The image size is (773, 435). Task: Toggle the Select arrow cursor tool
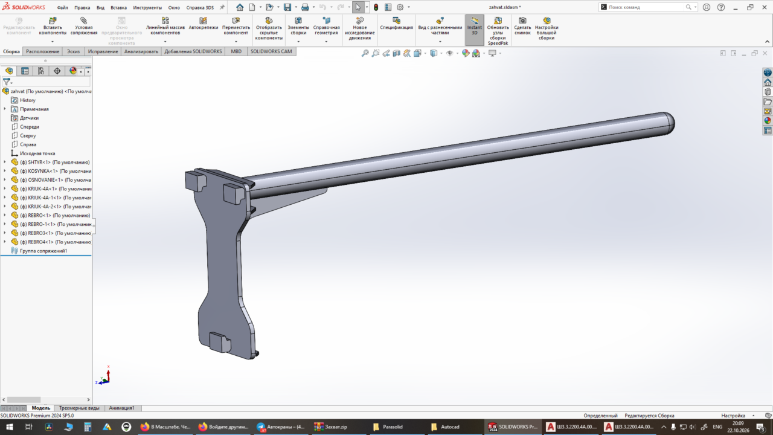pos(358,7)
